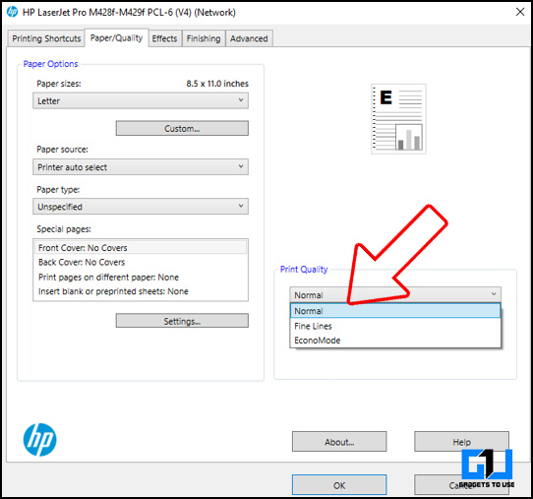This screenshot has height=499, width=533.
Task: Open the Advanced tab
Action: pos(249,38)
